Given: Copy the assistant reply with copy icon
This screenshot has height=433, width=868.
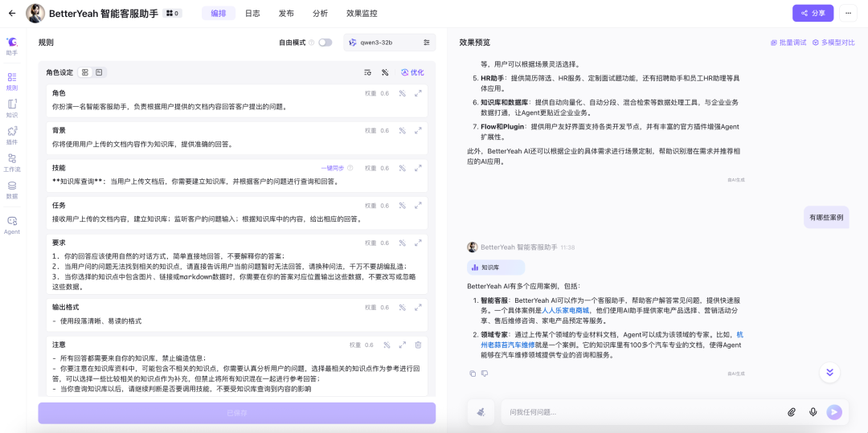Looking at the screenshot, I should (473, 374).
